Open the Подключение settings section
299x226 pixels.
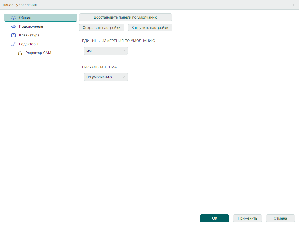click(x=31, y=26)
